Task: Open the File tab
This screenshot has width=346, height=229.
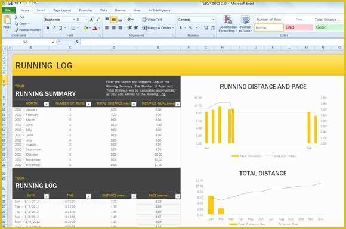Action: (x=8, y=10)
